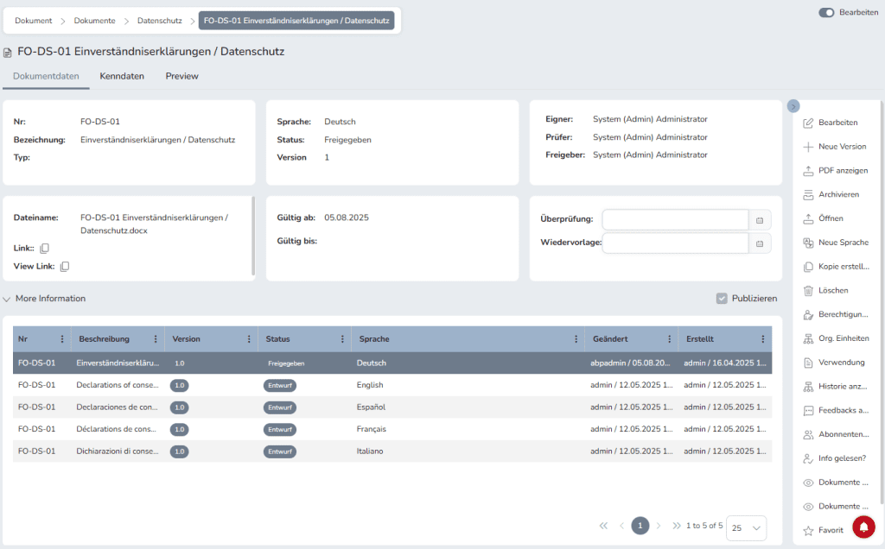This screenshot has width=885, height=549.
Task: Switch to the Kenndaten tab
Action: (x=122, y=76)
